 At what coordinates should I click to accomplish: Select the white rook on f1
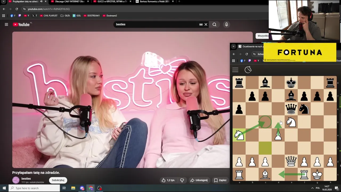tap(304, 174)
